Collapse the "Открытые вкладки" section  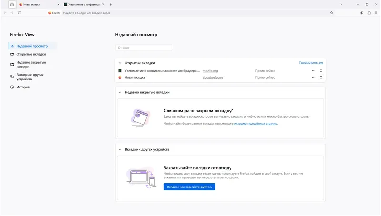tap(120, 63)
